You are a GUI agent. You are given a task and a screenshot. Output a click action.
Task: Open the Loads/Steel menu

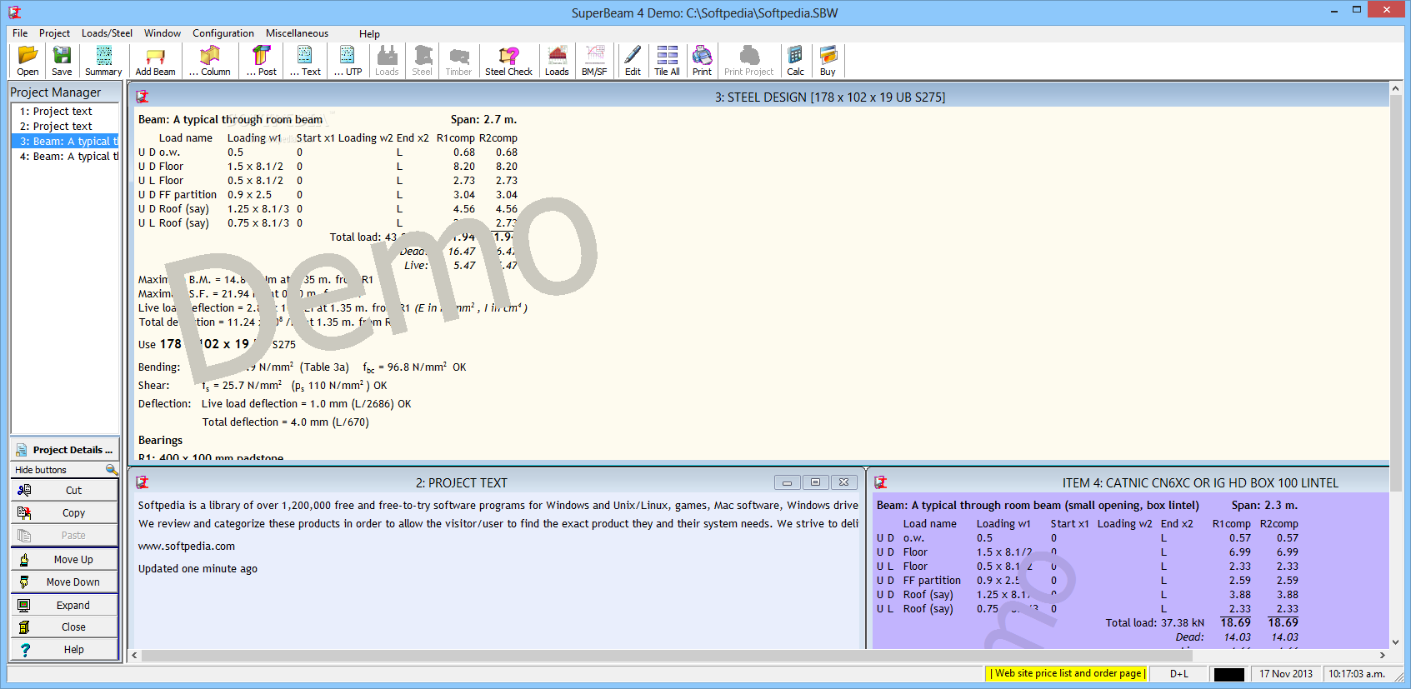click(107, 33)
